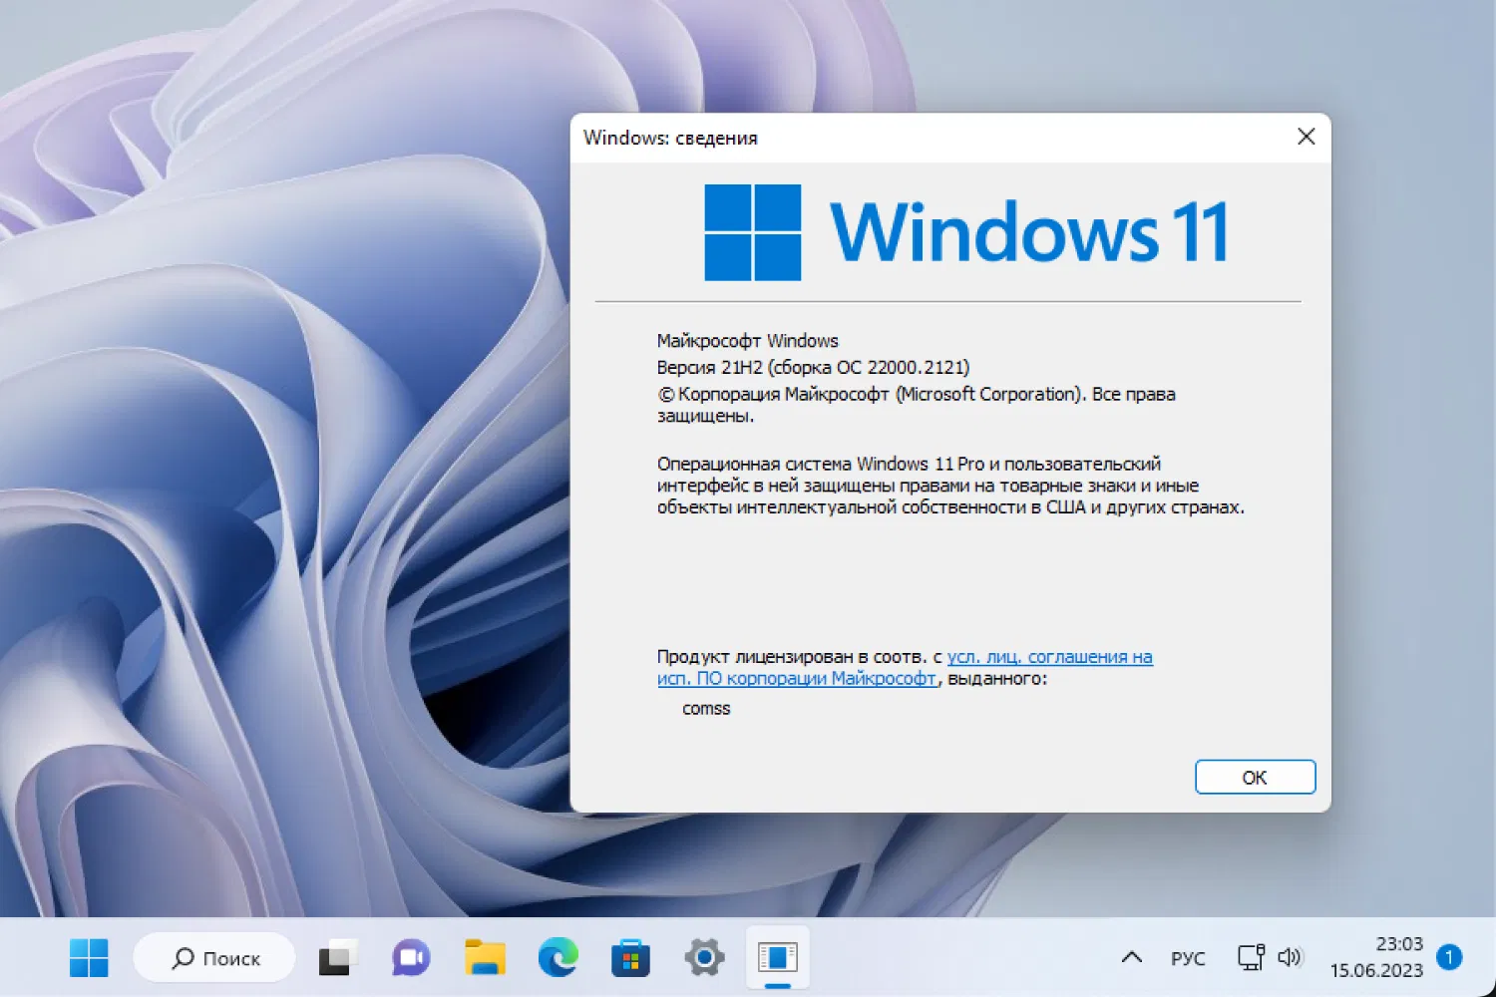Click the network icon in the system tray

click(1251, 957)
